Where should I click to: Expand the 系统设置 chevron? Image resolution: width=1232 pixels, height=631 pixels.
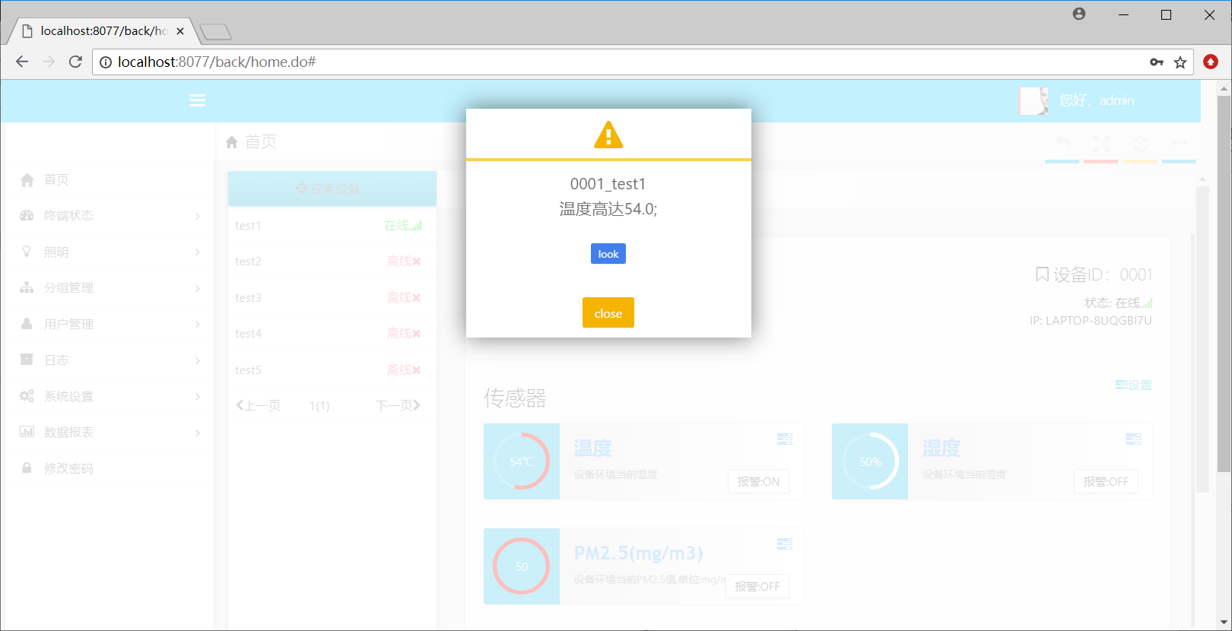click(x=198, y=397)
